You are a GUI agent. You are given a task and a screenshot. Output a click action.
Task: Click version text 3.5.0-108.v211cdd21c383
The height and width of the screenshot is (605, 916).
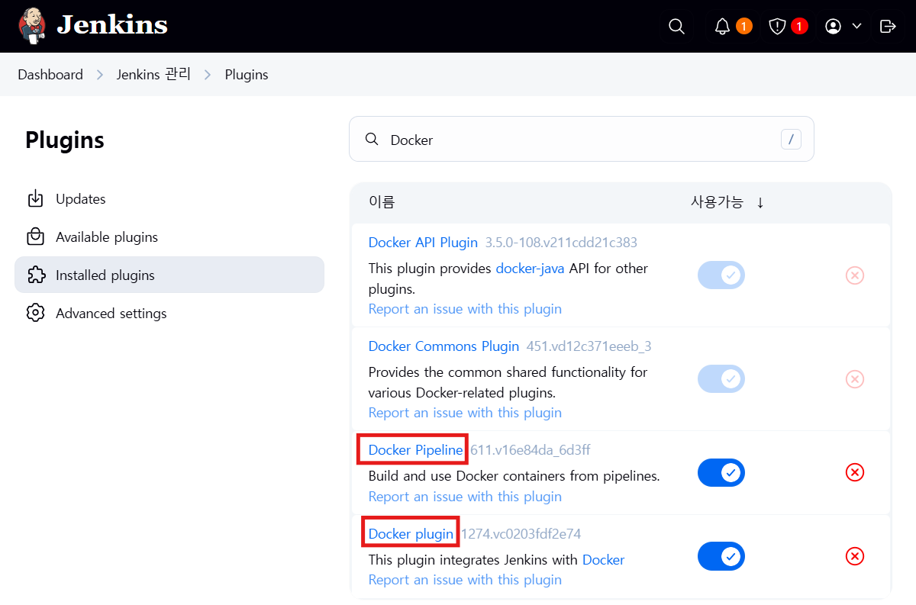(x=561, y=243)
